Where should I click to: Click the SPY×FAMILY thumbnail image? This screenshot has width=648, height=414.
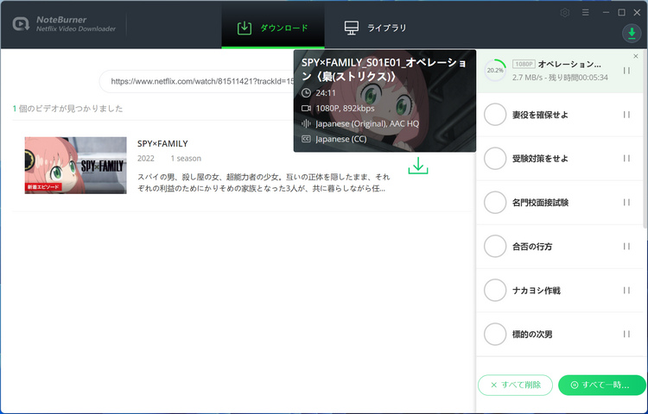click(76, 166)
